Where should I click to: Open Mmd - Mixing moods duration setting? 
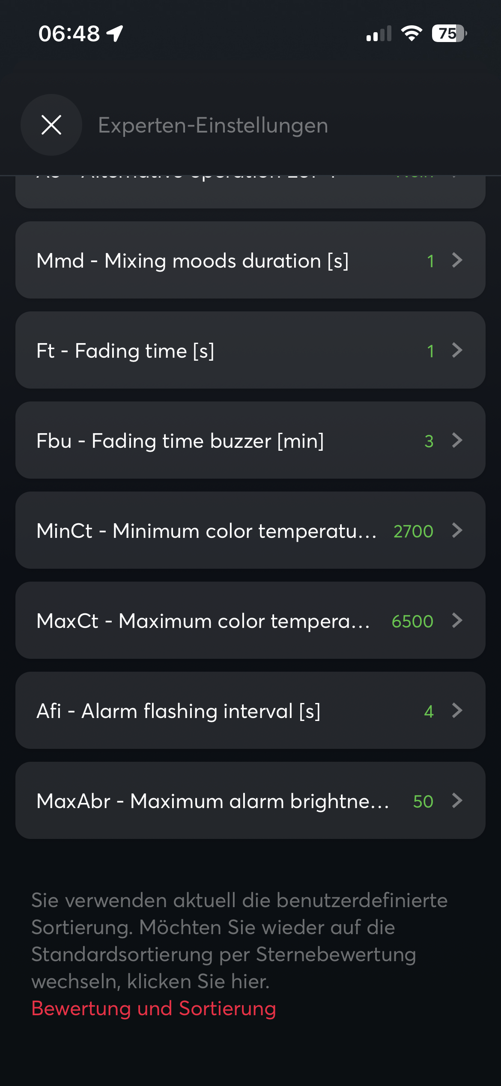[193, 260]
